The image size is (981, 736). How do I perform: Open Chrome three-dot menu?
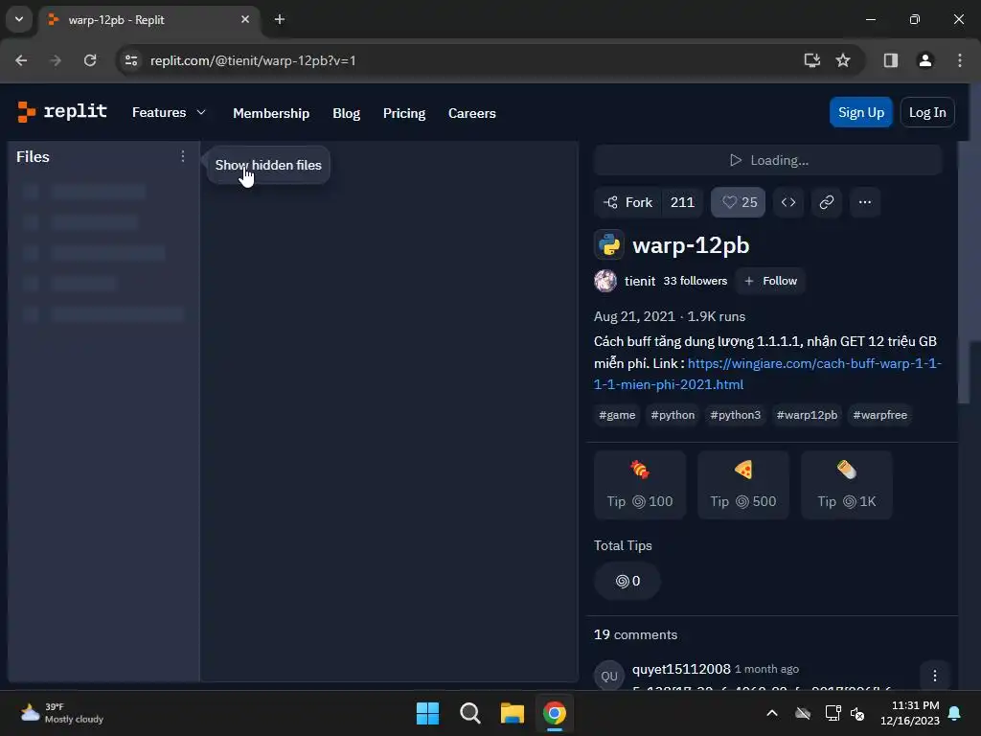point(960,60)
